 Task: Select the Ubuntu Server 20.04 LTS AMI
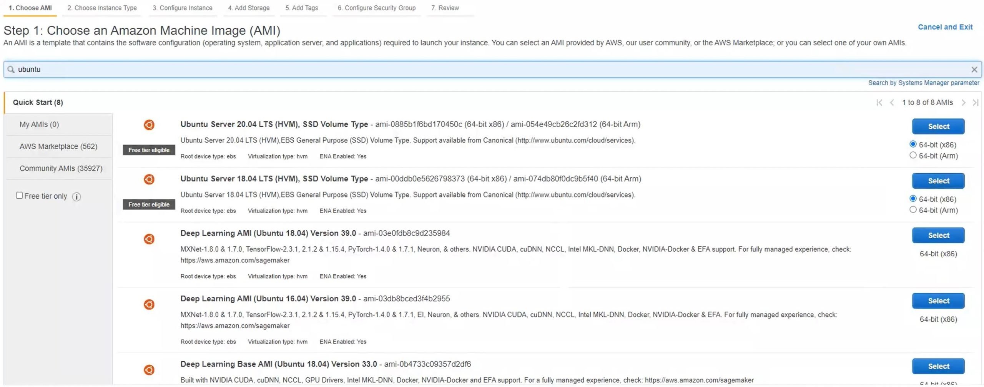tap(938, 126)
